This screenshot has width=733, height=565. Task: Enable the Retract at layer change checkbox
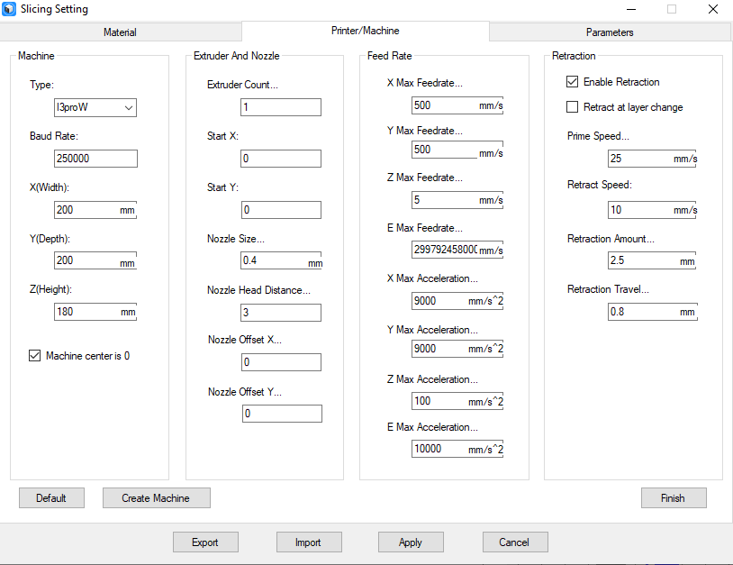pyautogui.click(x=573, y=107)
